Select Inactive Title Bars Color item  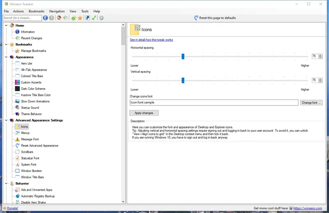36,95
